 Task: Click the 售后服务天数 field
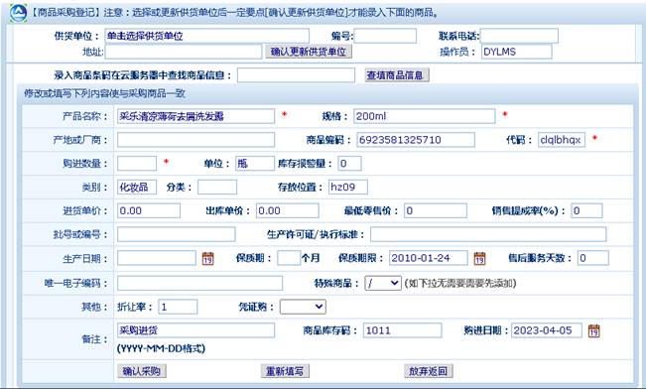click(592, 258)
